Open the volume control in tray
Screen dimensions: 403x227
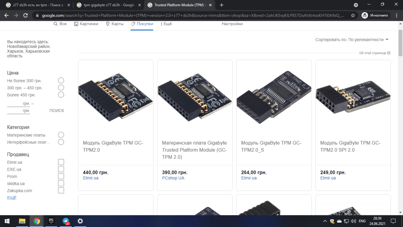353,221
